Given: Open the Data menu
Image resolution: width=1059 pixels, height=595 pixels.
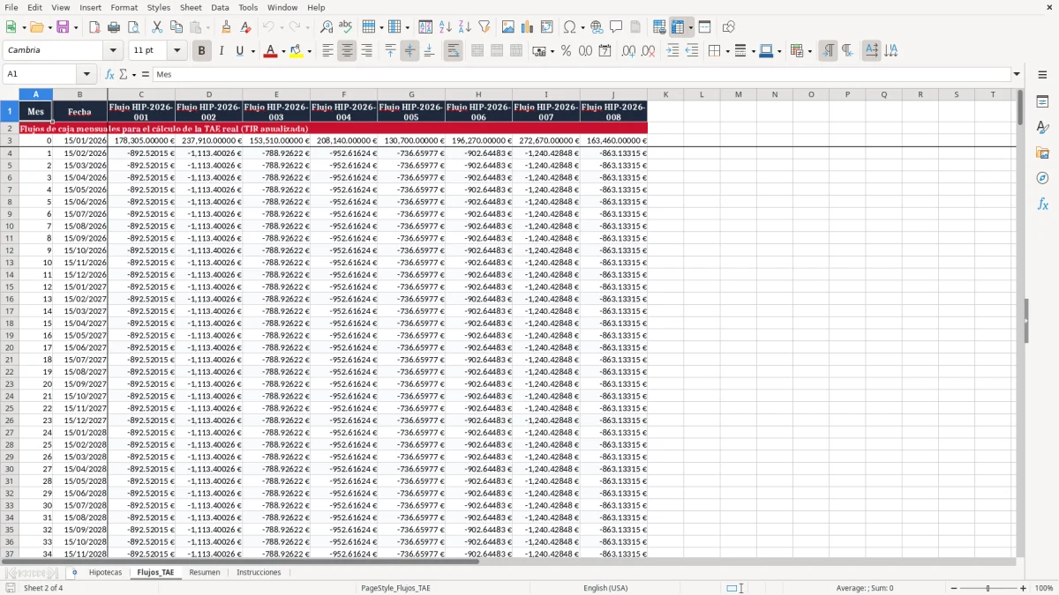Looking at the screenshot, I should (220, 7).
